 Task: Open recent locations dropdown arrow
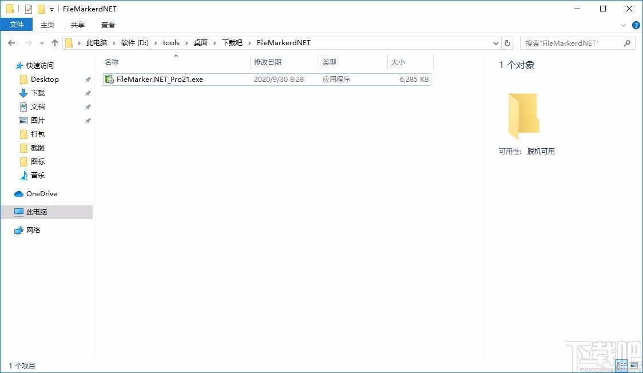click(x=42, y=43)
